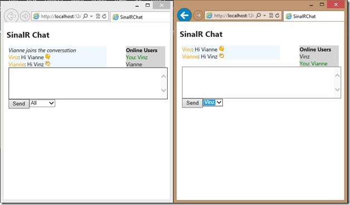Click 'Vinz' in the right Online Users list

304,56
